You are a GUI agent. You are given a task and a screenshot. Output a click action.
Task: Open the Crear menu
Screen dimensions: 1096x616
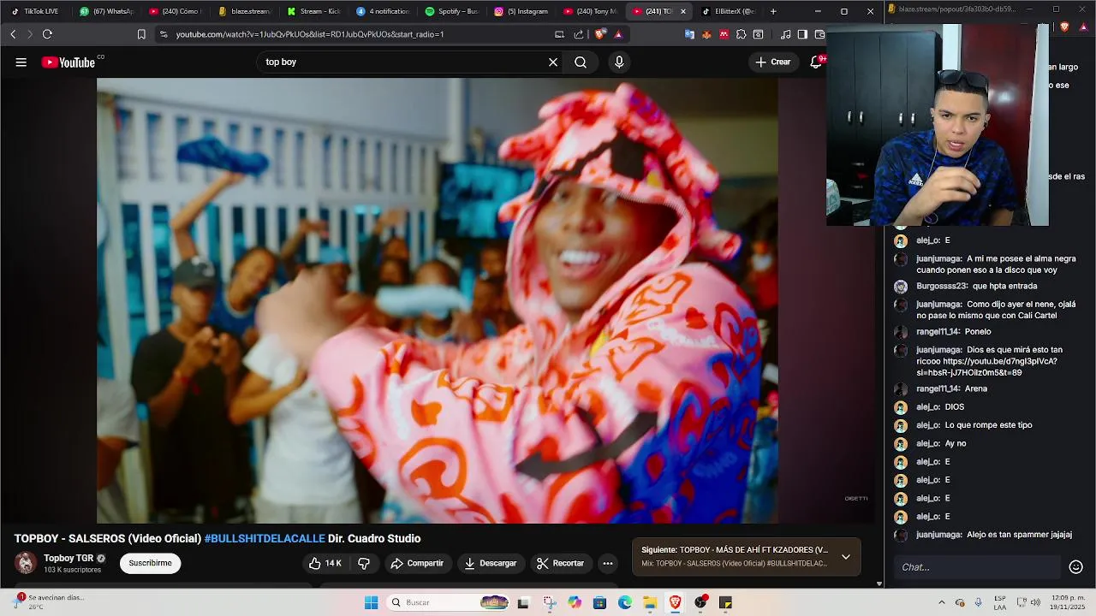[773, 62]
